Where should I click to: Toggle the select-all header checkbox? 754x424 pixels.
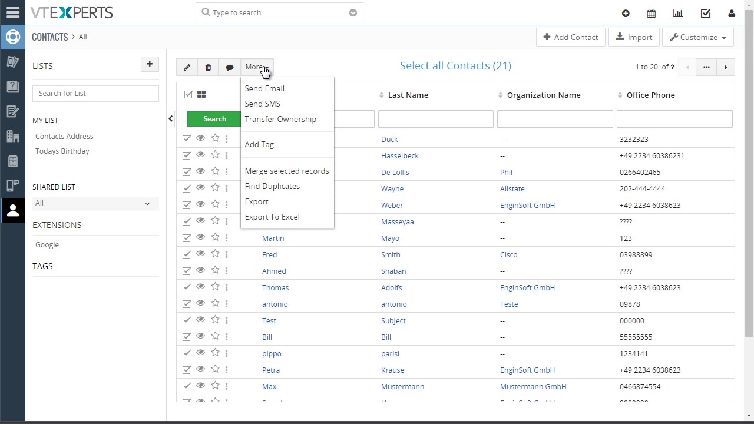tap(188, 94)
